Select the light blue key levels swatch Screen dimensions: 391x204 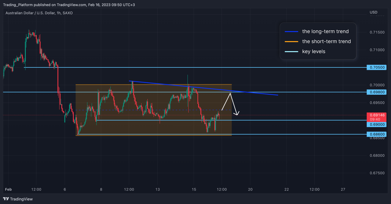(291, 52)
